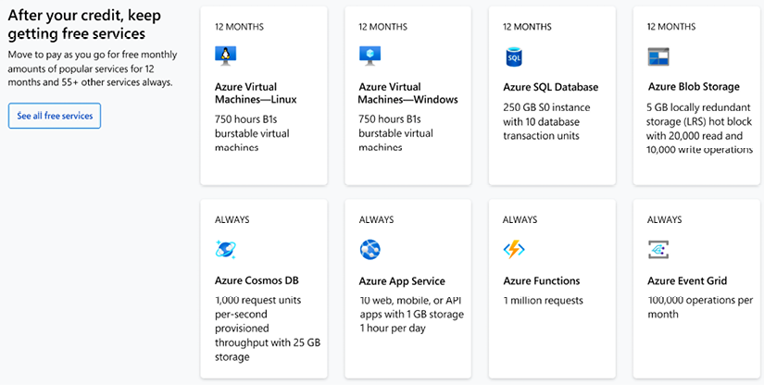Select the Azure App Service heading
This screenshot has width=764, height=385.
pos(402,281)
